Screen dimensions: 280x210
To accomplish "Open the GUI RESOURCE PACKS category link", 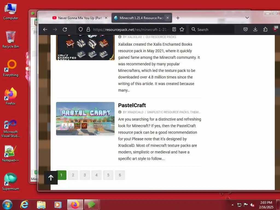I will tap(161, 37).
